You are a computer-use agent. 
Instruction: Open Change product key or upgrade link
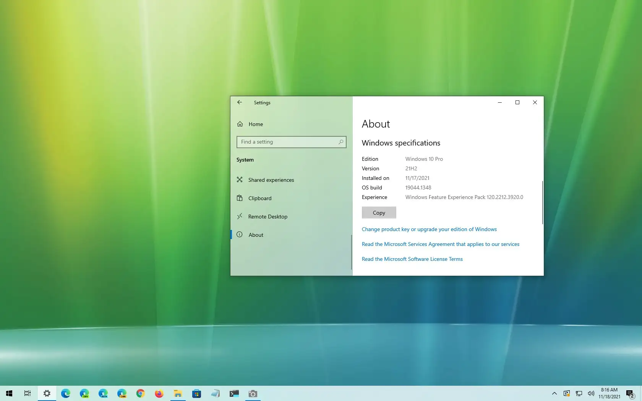point(429,229)
